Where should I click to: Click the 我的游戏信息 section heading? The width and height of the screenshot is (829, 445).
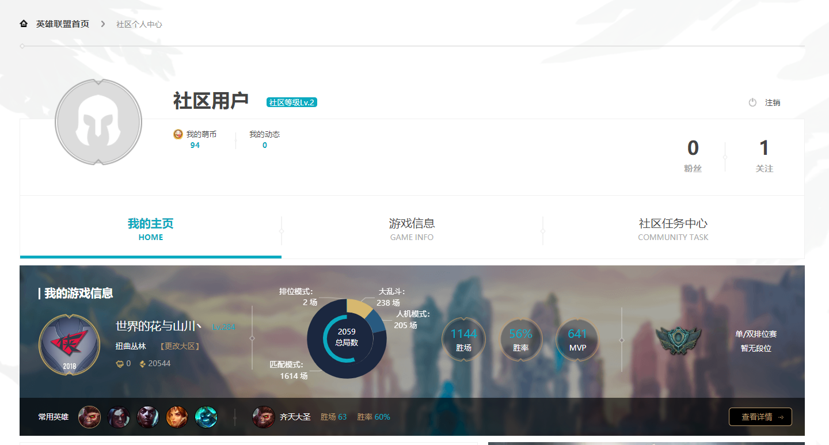pos(78,293)
